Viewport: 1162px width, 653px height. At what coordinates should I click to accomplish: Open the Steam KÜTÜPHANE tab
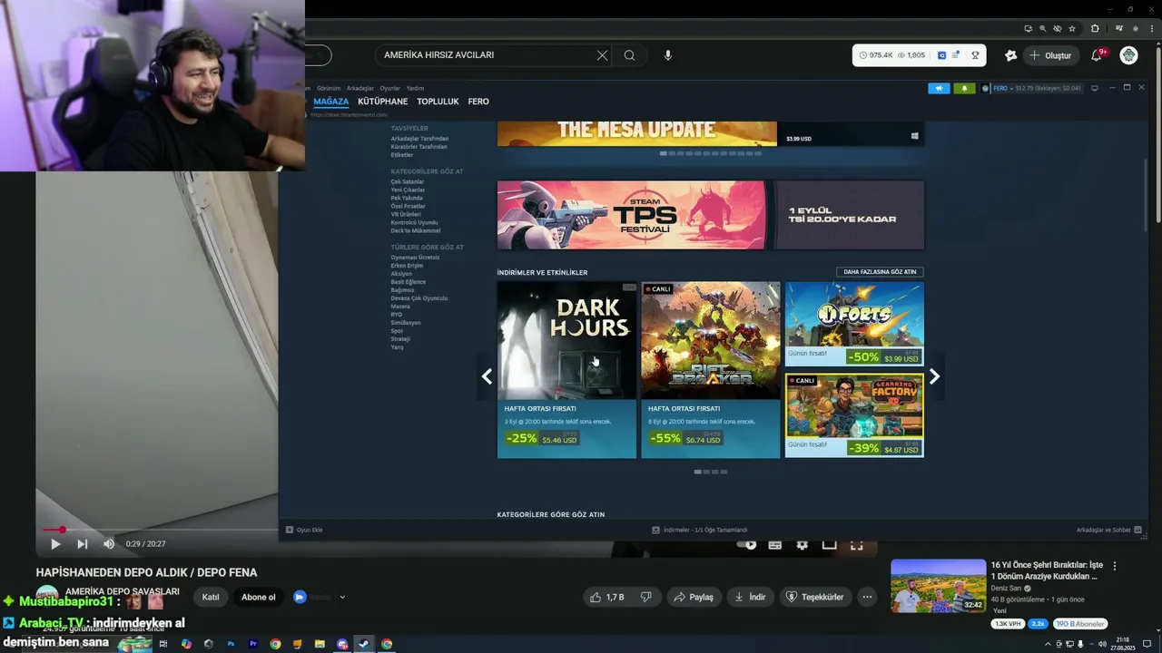click(x=383, y=102)
